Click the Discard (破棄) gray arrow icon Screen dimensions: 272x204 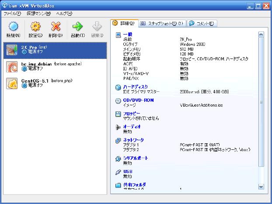(x=97, y=26)
